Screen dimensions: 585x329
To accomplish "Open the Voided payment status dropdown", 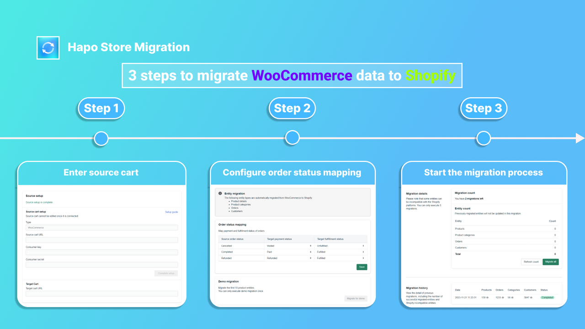I will pos(289,246).
